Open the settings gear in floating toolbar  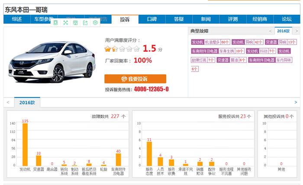click(95, 23)
